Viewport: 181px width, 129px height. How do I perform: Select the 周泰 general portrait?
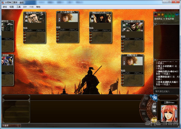pyautogui.click(x=100, y=18)
